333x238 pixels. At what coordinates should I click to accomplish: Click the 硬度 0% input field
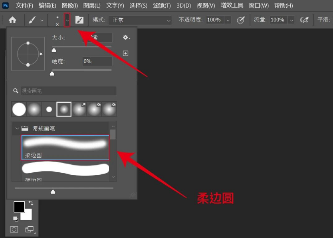click(97, 61)
